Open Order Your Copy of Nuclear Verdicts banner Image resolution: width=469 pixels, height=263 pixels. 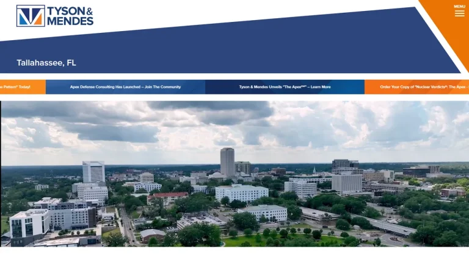click(416, 87)
